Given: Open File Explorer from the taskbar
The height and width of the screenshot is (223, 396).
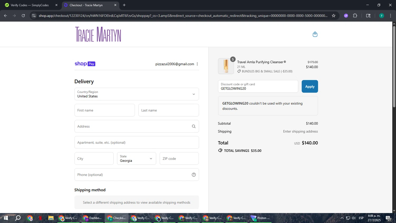Looking at the screenshot, I should pos(51,218).
